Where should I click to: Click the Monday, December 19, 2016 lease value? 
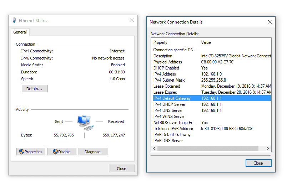click(x=236, y=86)
